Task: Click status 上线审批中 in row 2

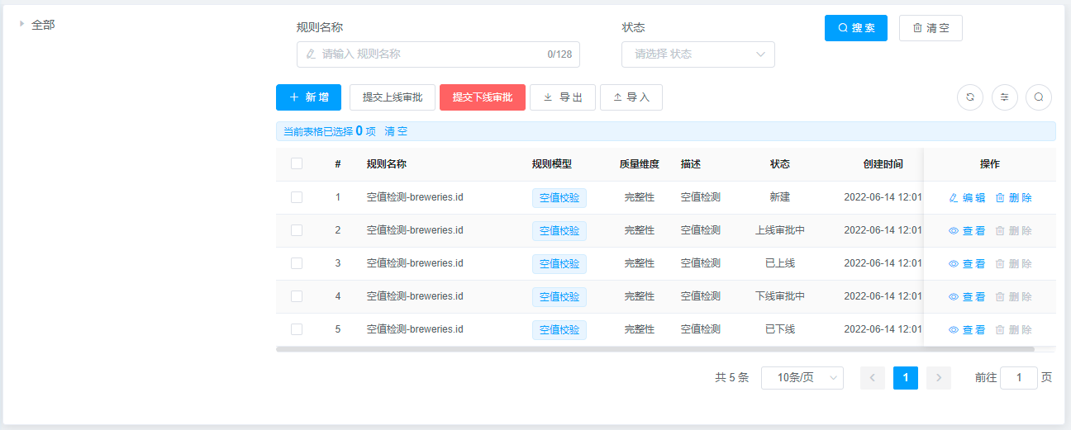Action: click(780, 230)
